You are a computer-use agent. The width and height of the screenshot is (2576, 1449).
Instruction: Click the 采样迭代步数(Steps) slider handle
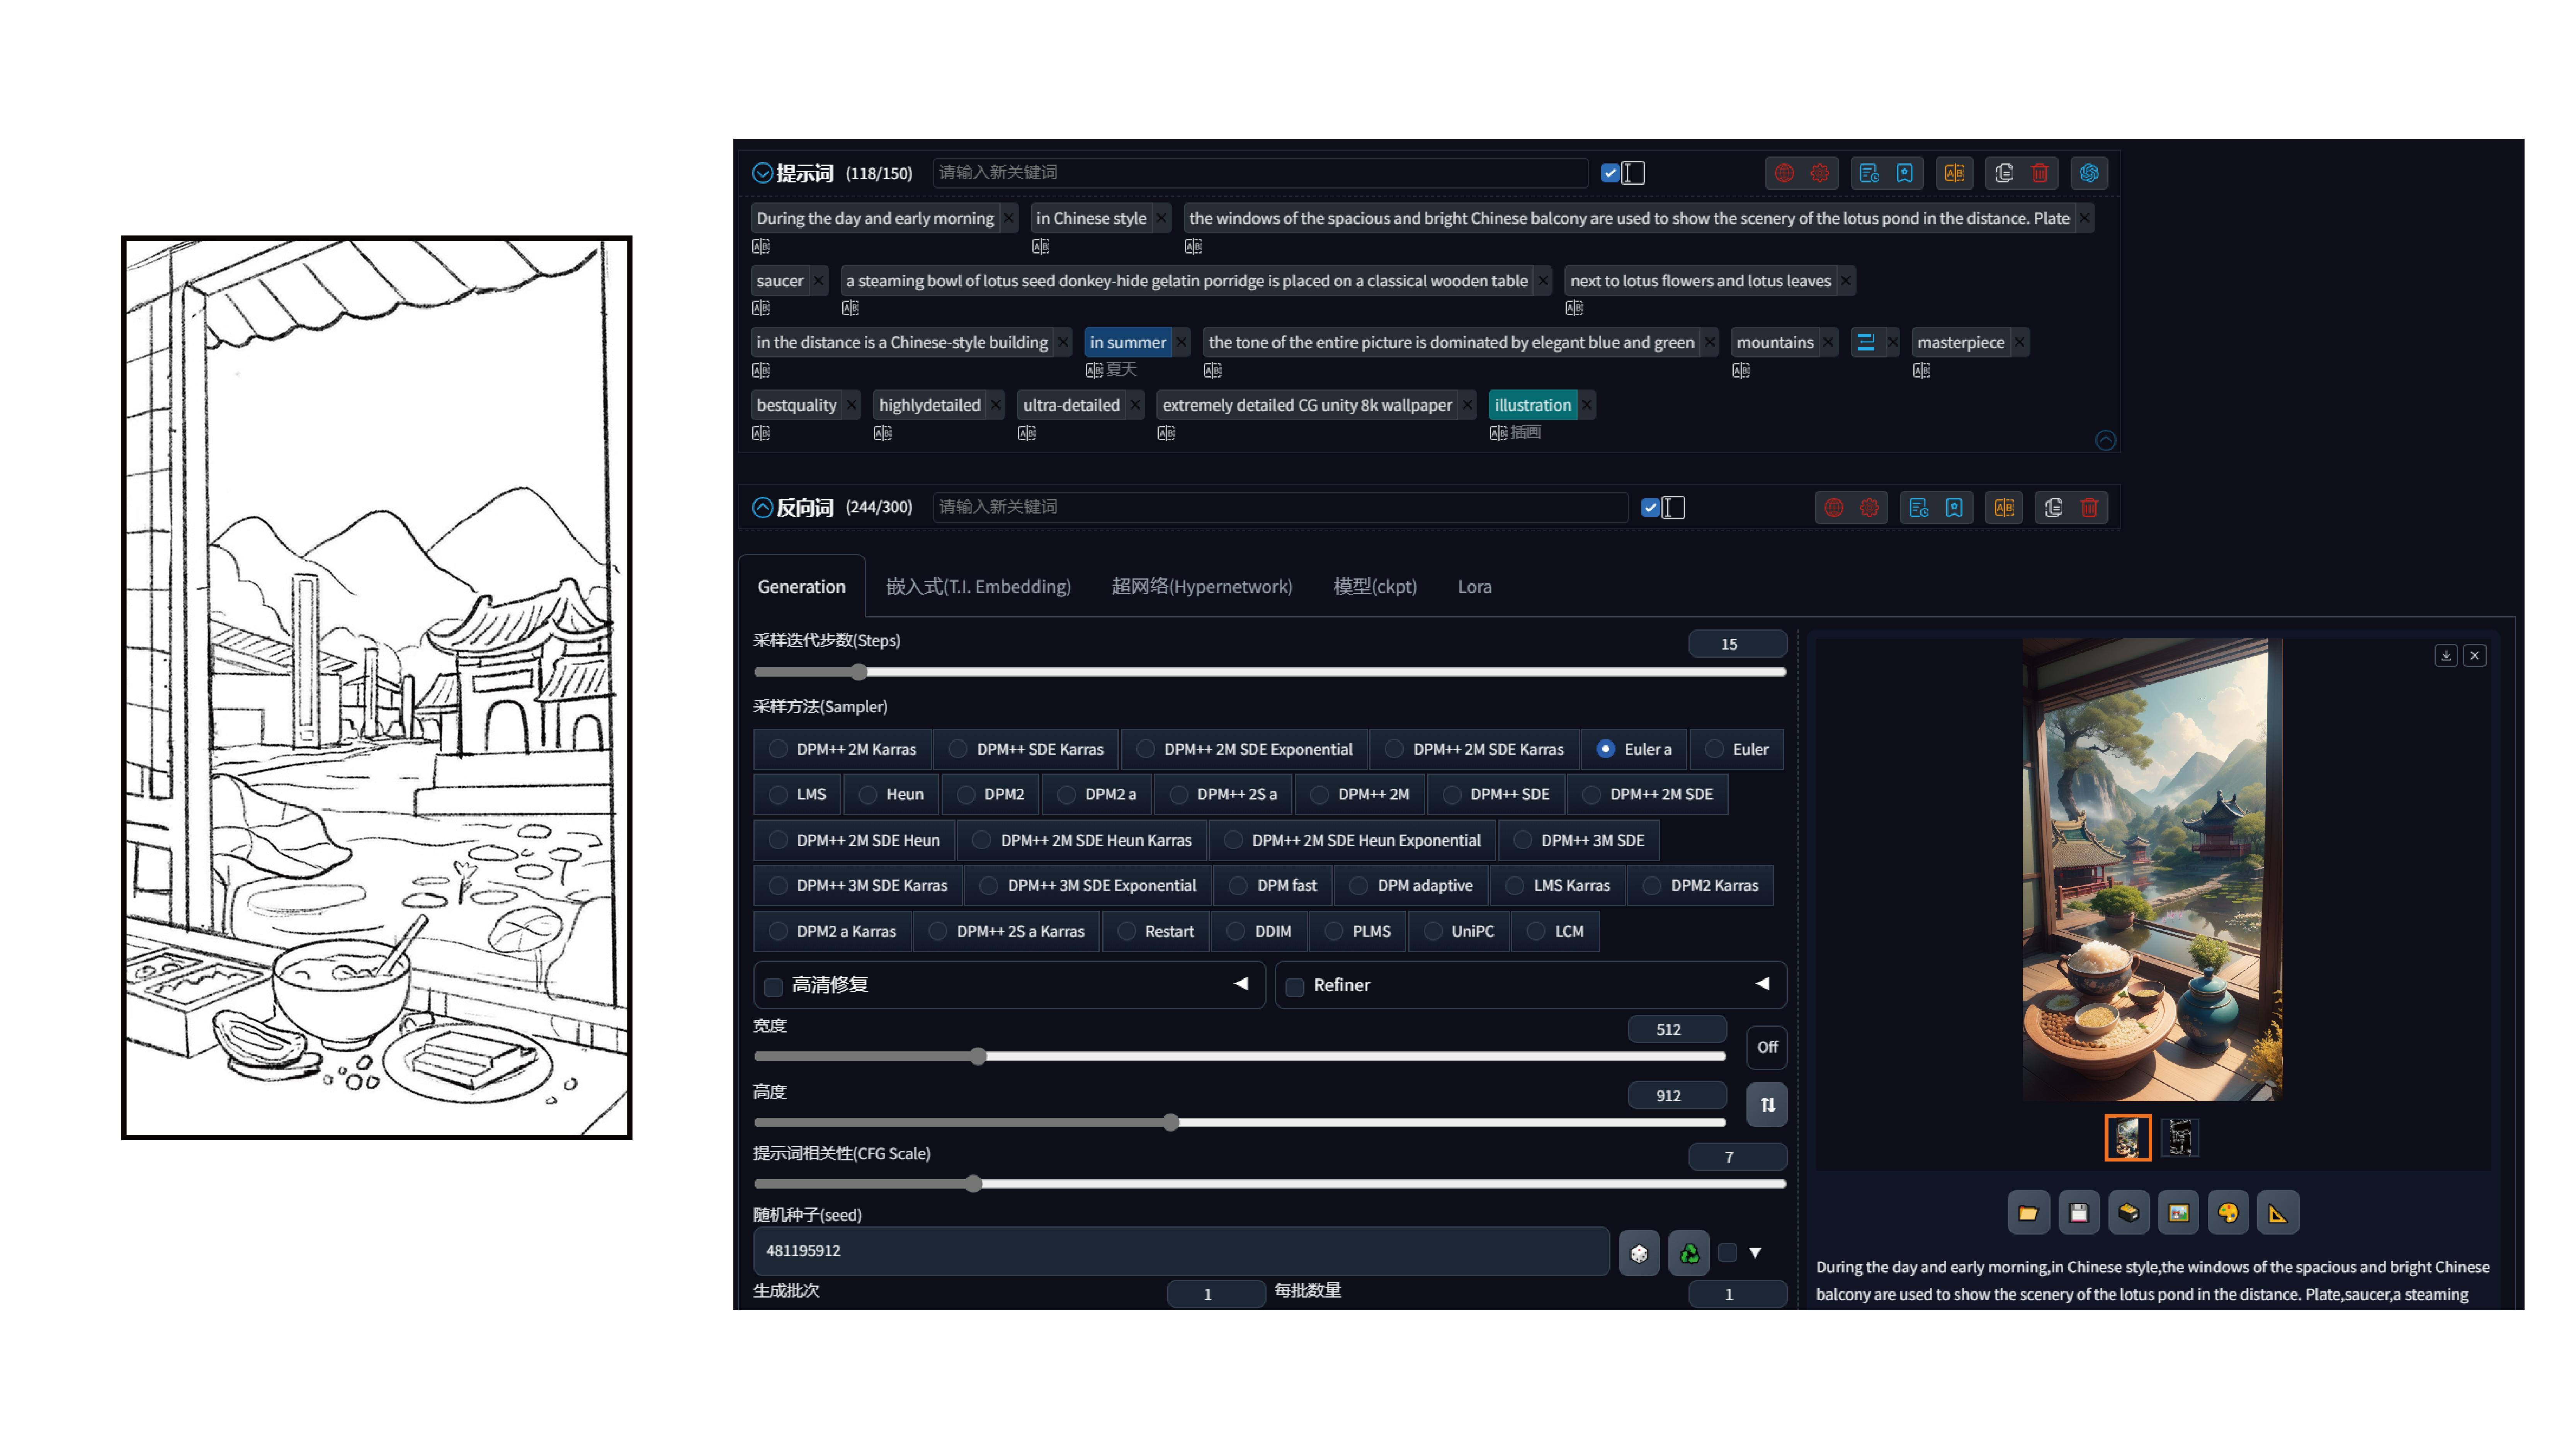859,672
